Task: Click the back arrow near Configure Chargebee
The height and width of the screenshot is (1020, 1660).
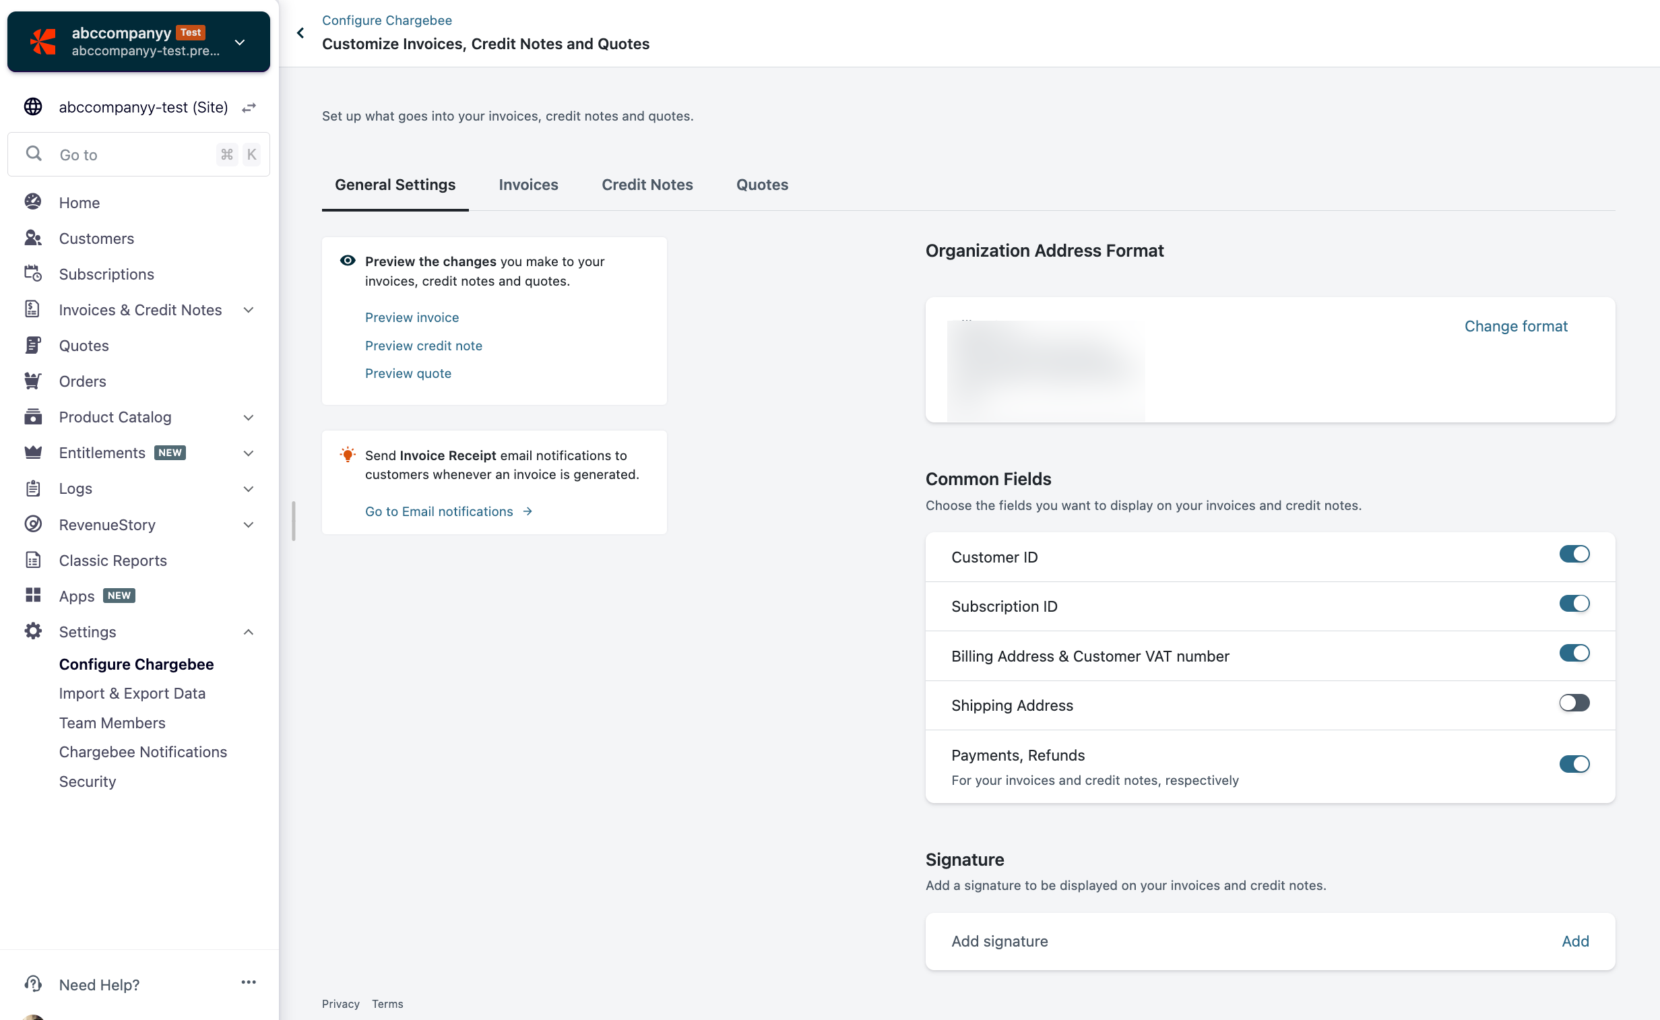Action: coord(300,32)
